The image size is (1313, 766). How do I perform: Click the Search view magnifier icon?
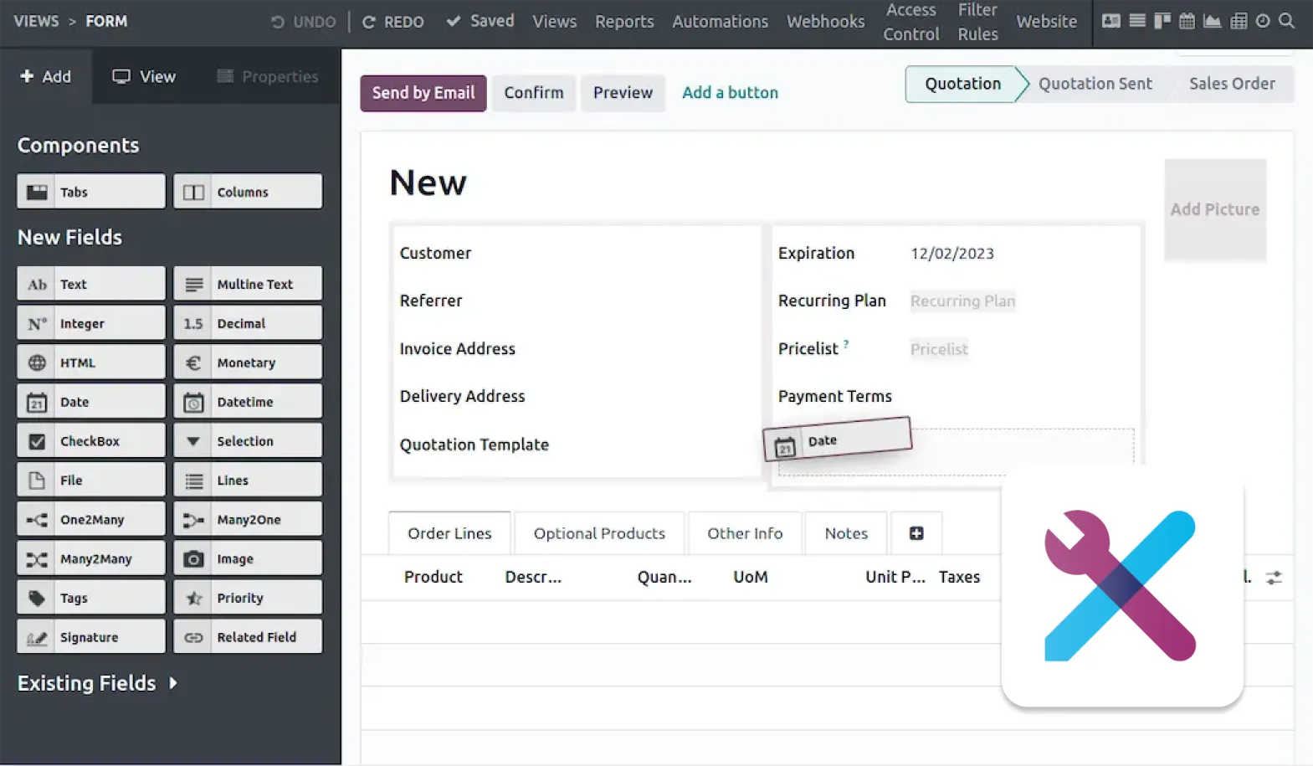(1287, 21)
